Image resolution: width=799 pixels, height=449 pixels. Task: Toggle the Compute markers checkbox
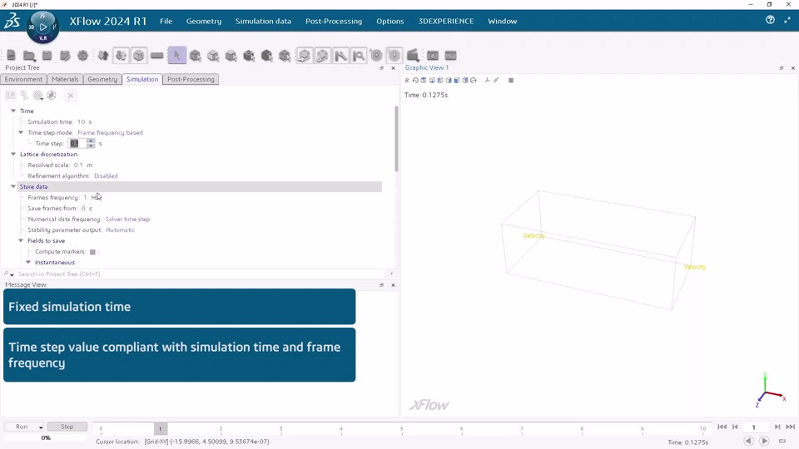point(92,252)
